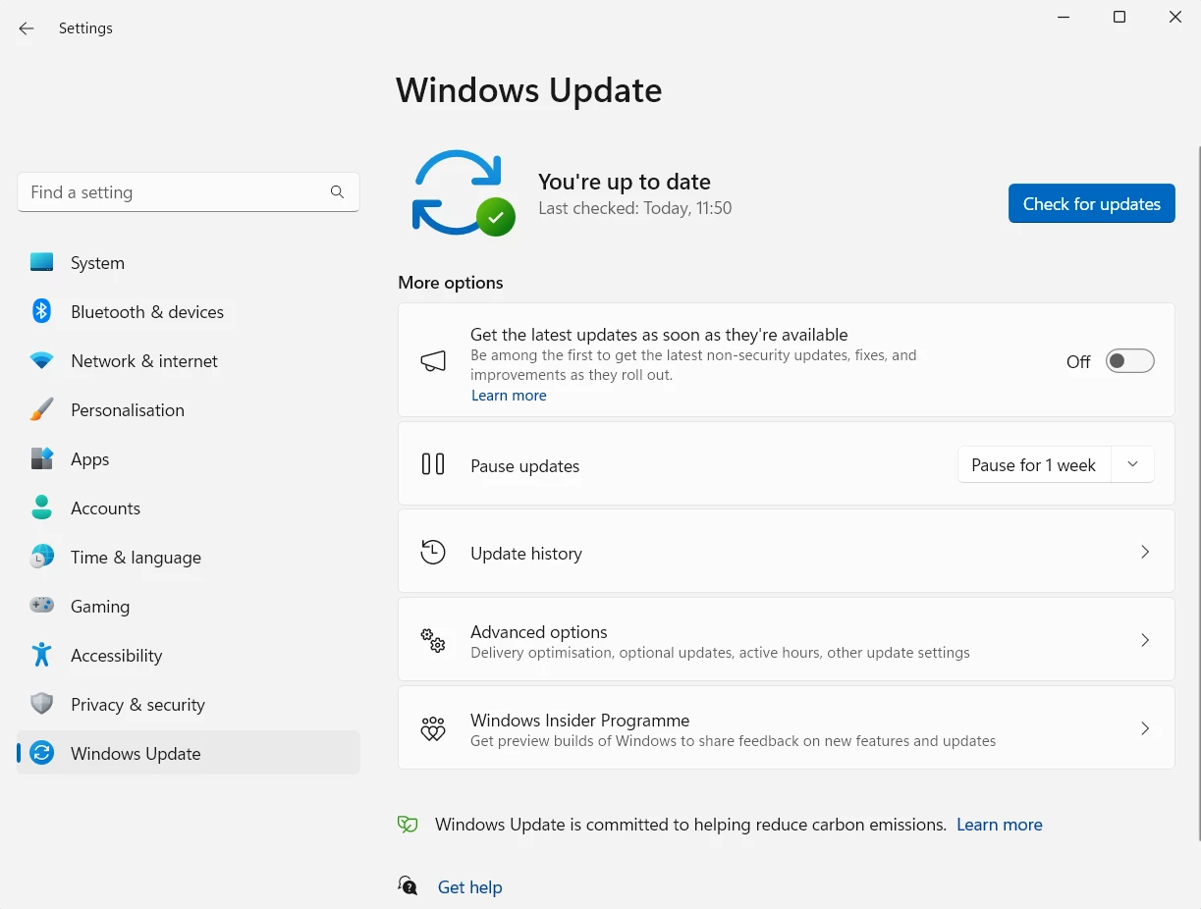Expand the Pause updates duration dropdown
This screenshot has height=909, width=1201.
click(1132, 463)
